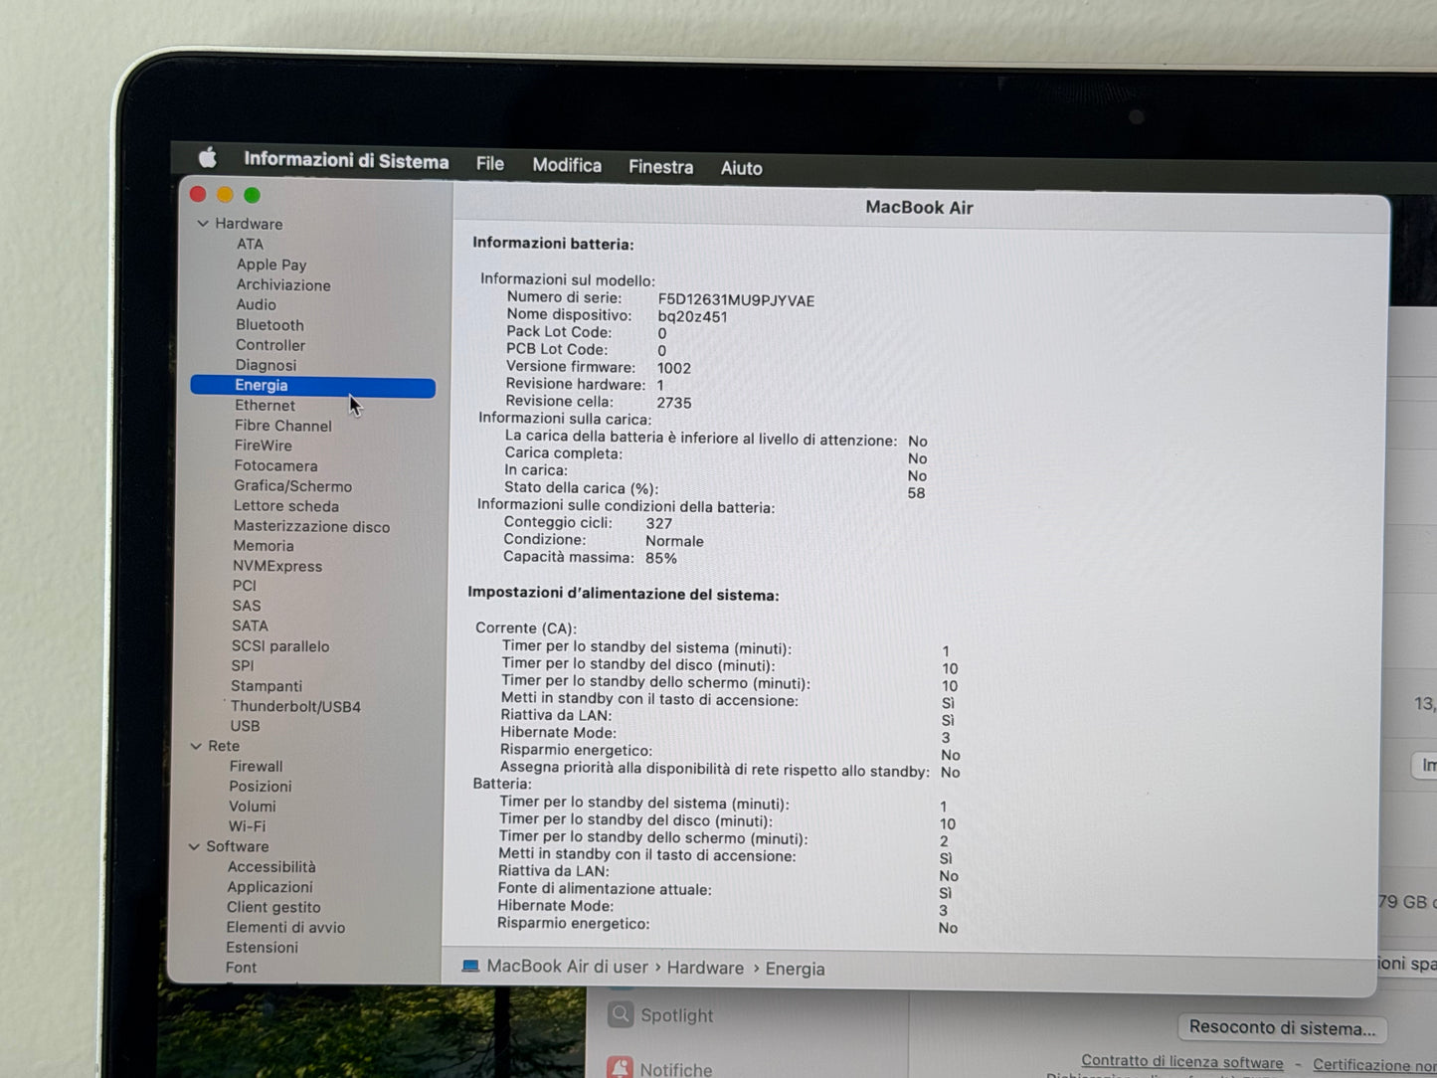Select Apple Pay in the sidebar

point(271,265)
